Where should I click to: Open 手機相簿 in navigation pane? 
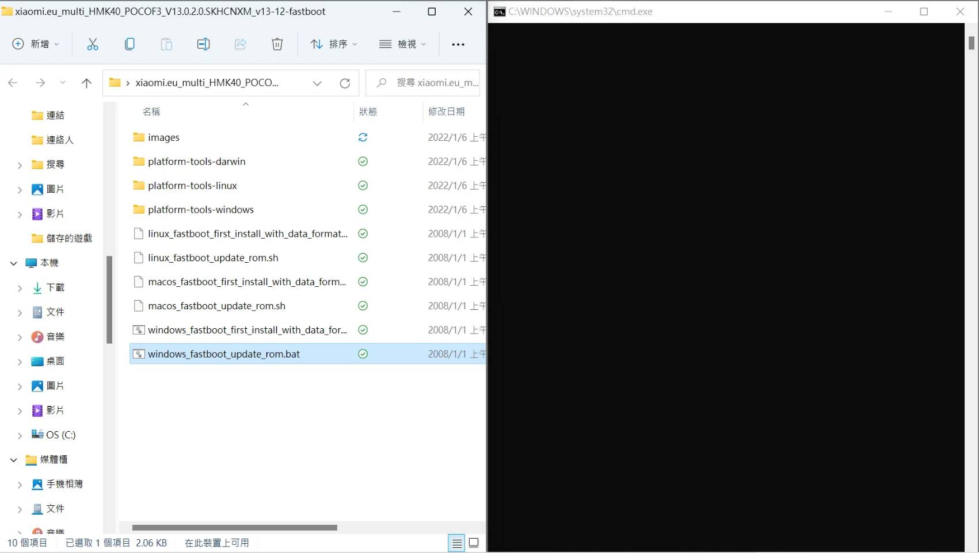click(x=58, y=484)
